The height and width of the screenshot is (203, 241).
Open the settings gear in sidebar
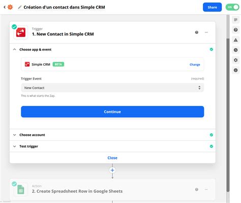[x=235, y=60]
